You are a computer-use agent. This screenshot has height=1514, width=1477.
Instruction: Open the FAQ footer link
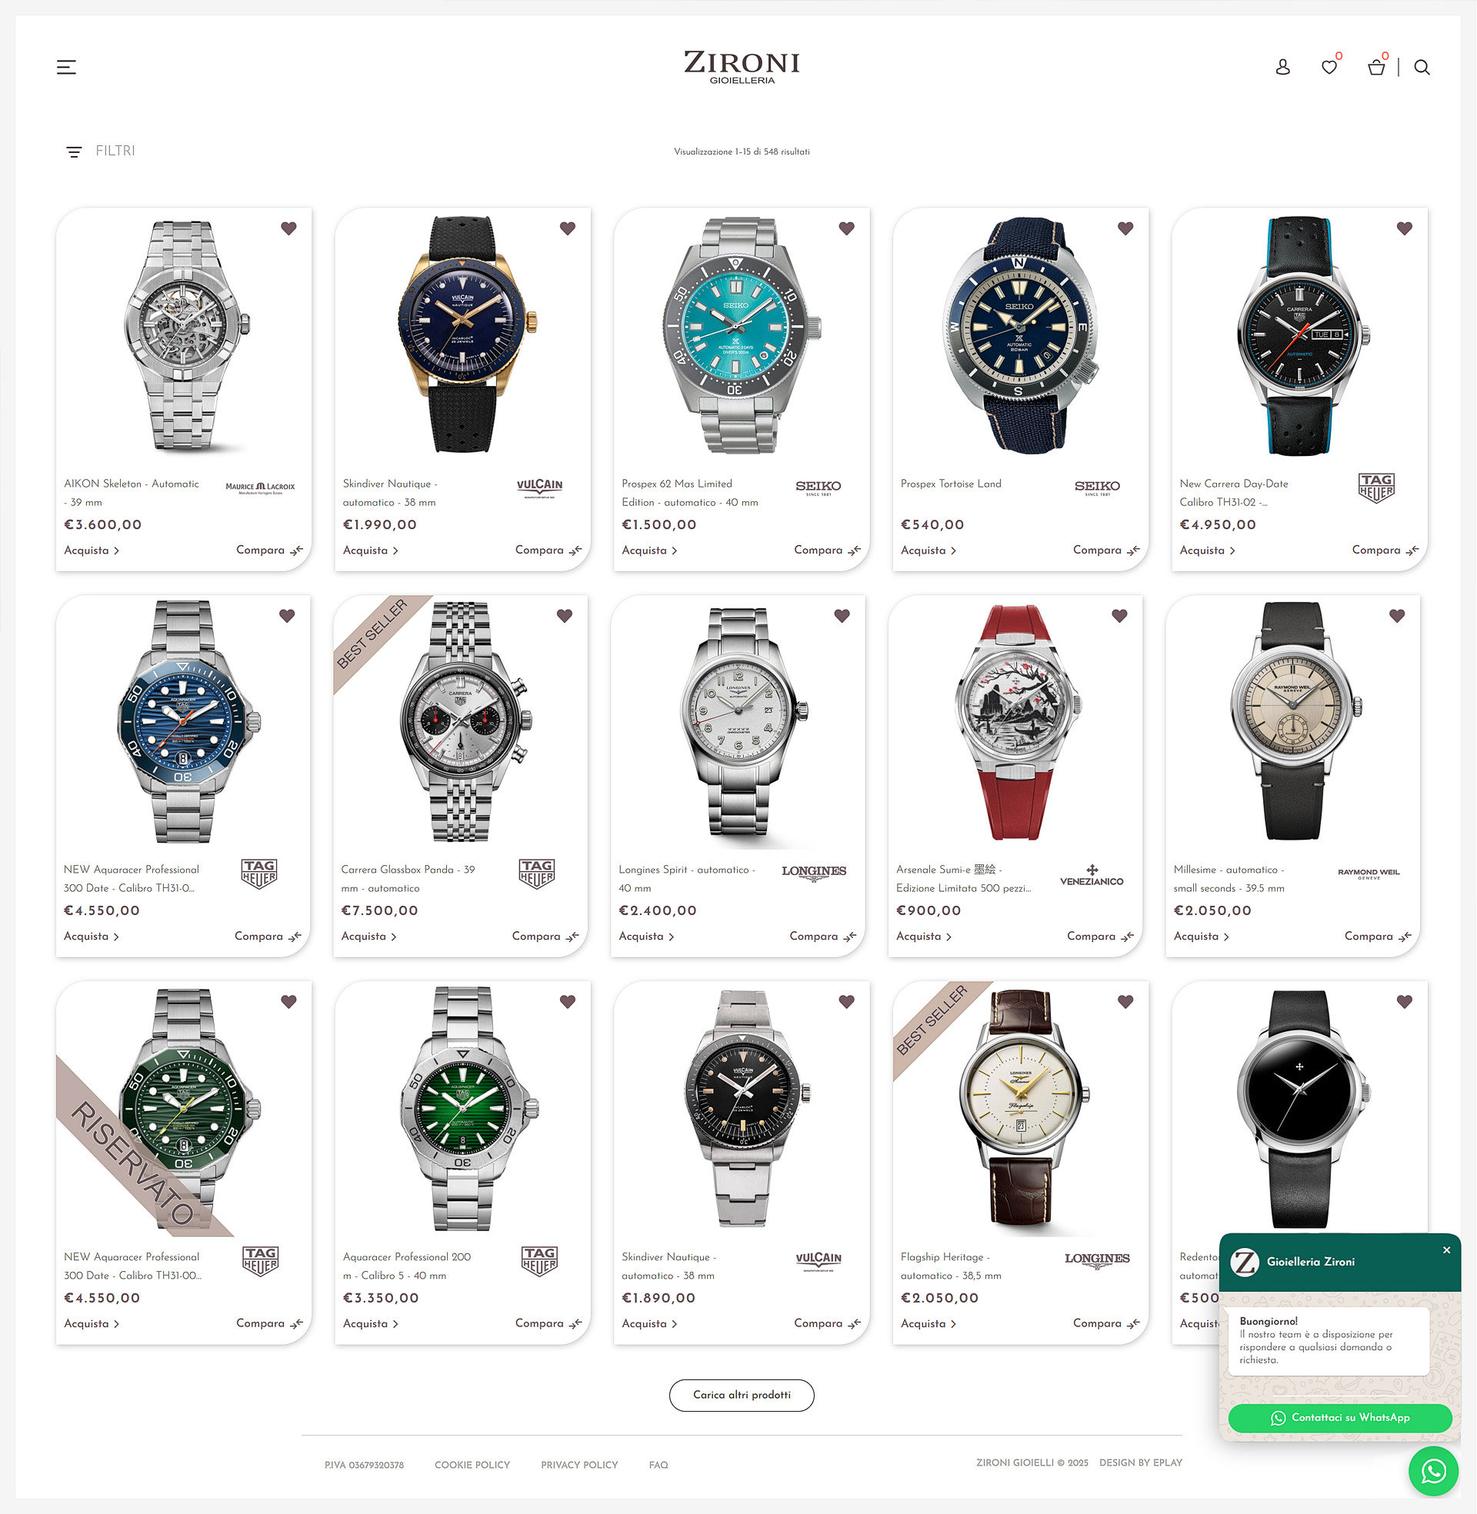coord(658,1464)
